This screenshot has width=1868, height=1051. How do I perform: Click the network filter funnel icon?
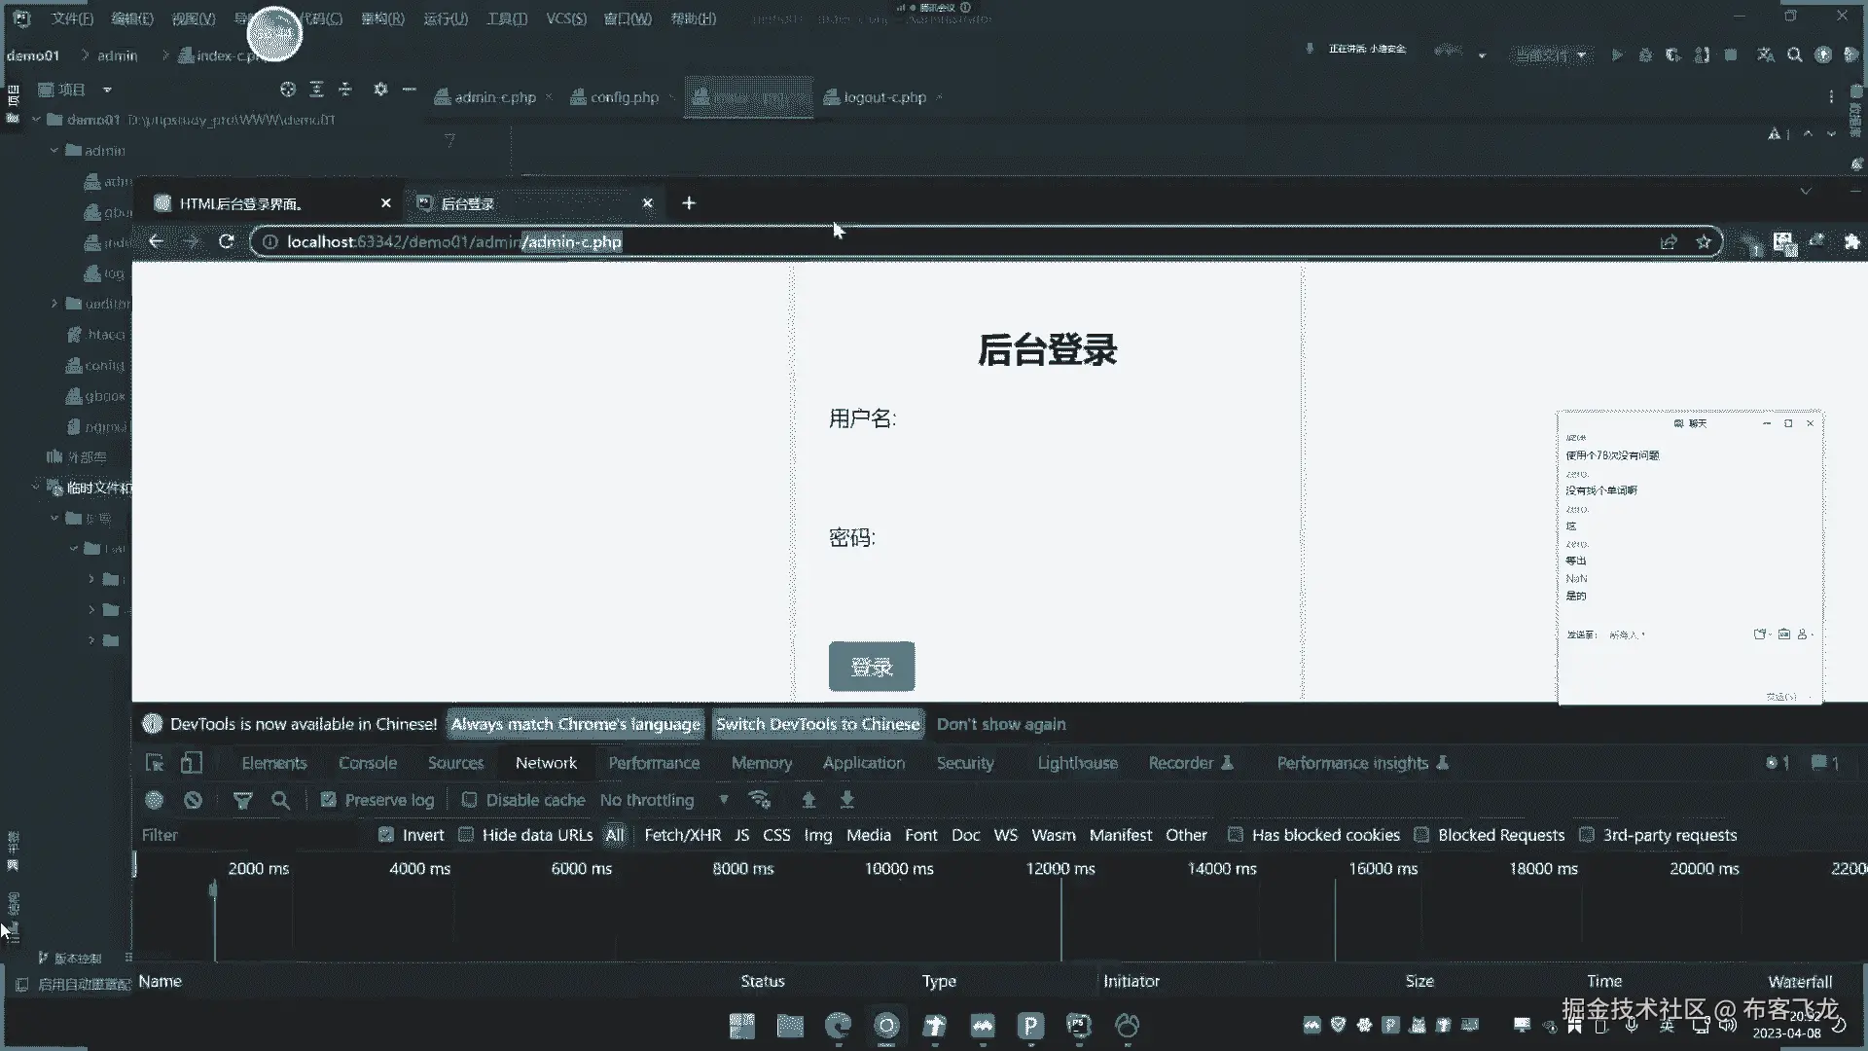click(x=242, y=800)
